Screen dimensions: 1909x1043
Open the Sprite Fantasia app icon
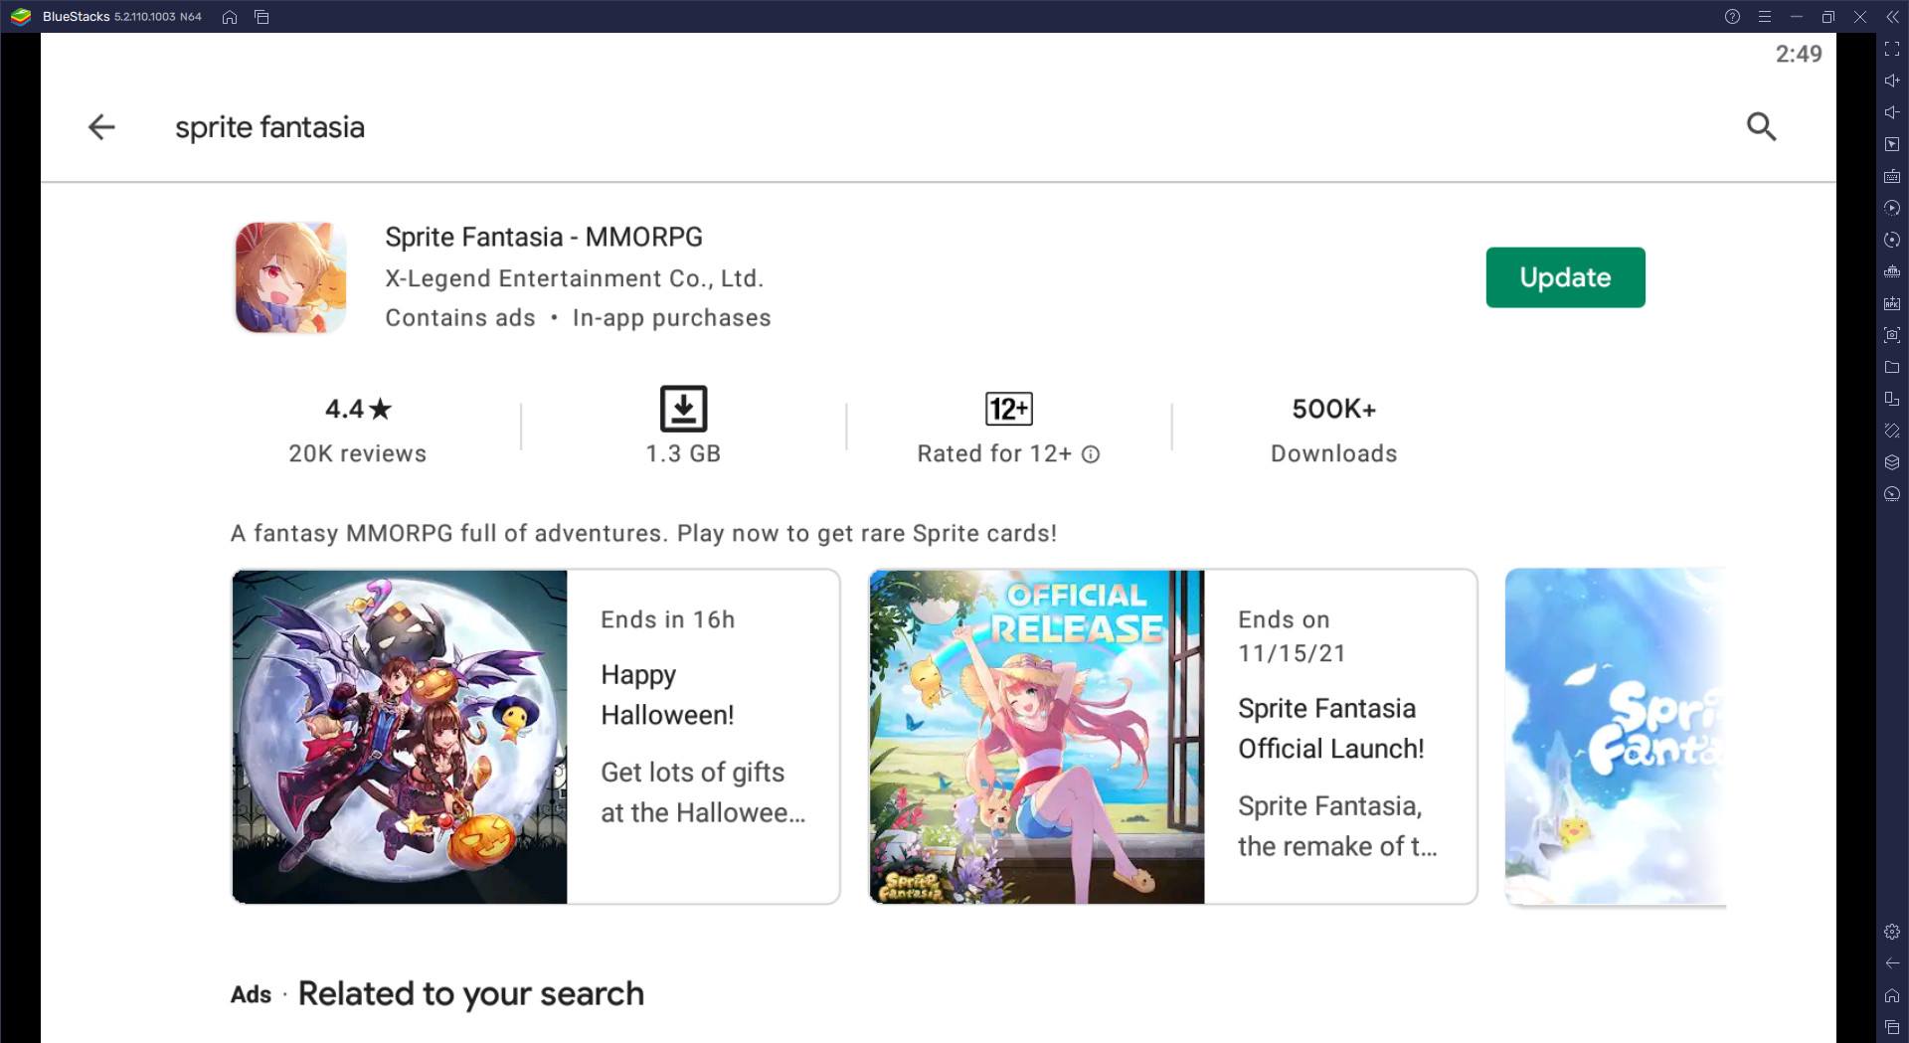[x=290, y=277]
